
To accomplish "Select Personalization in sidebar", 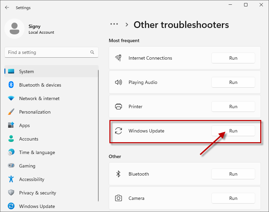I will [52, 112].
